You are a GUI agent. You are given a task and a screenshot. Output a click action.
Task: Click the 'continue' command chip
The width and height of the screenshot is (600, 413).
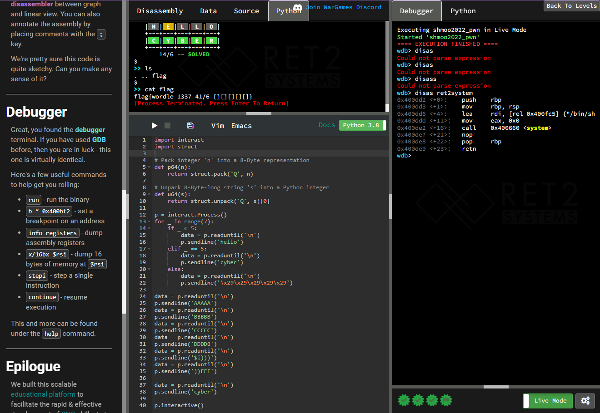pos(42,297)
